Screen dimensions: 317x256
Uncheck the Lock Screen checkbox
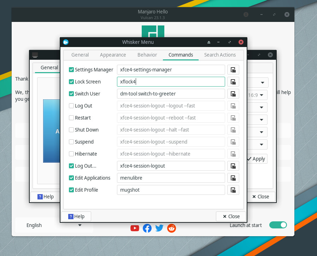(71, 82)
